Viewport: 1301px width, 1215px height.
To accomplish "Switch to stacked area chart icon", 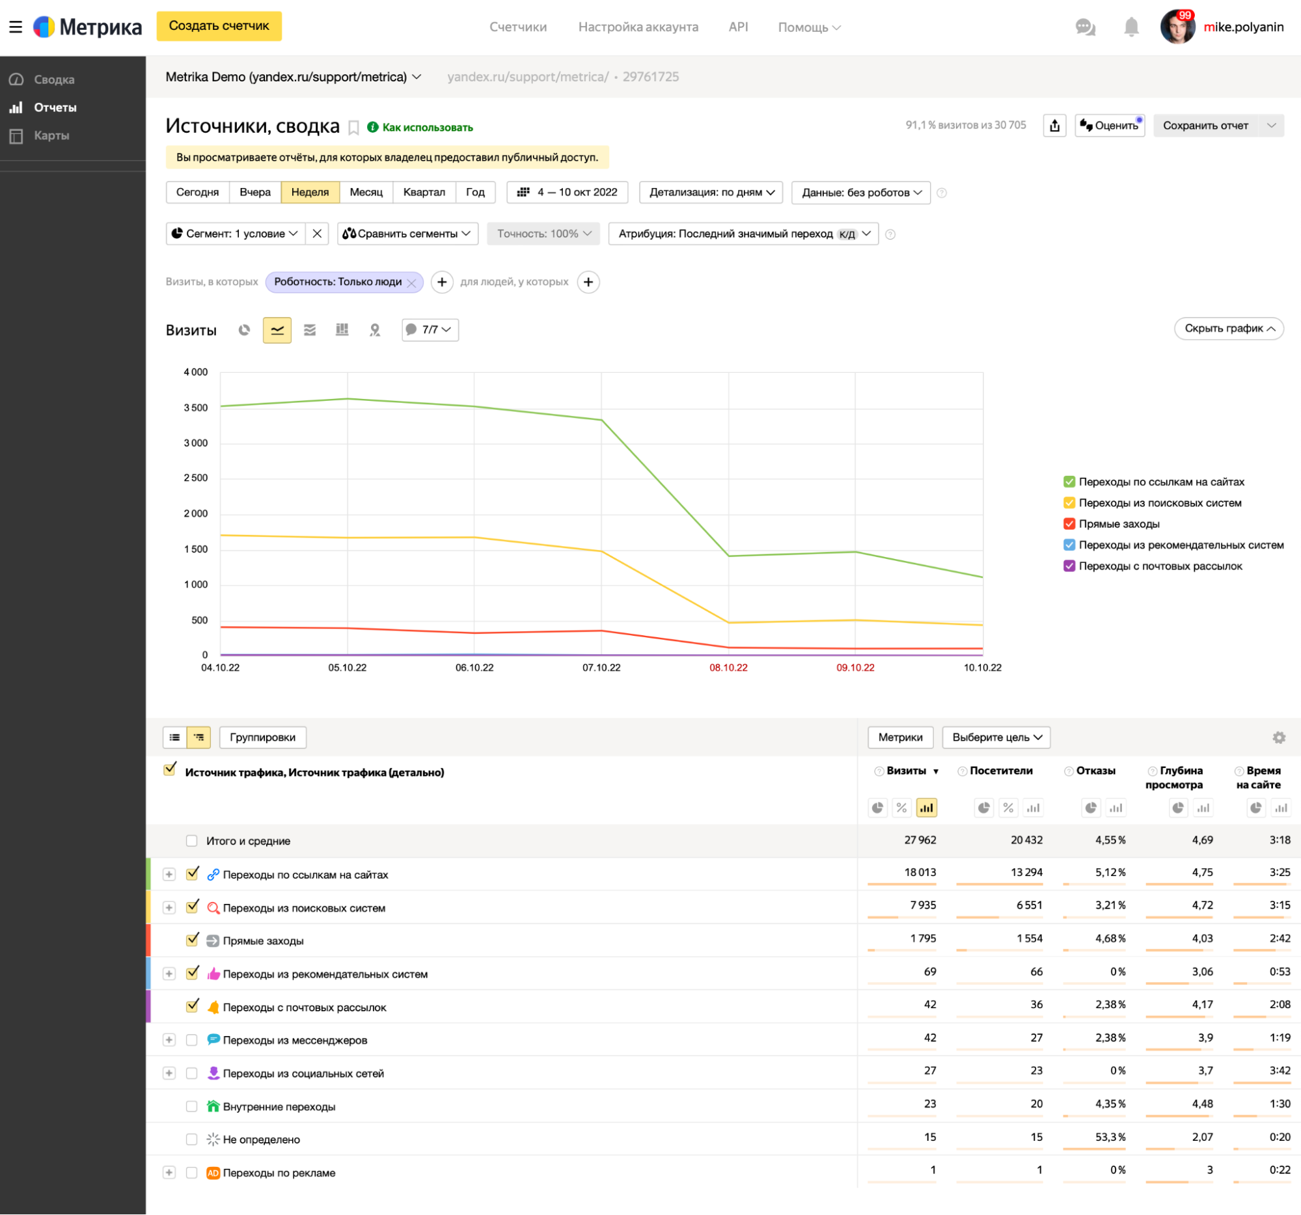I will [310, 330].
